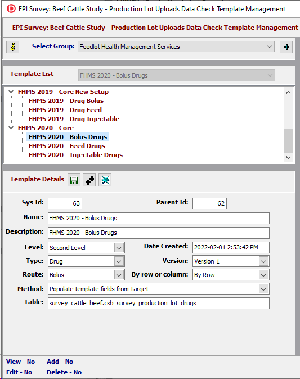Open the Route dropdown showing Bolus
This screenshot has width=300, height=379.
coord(86,275)
